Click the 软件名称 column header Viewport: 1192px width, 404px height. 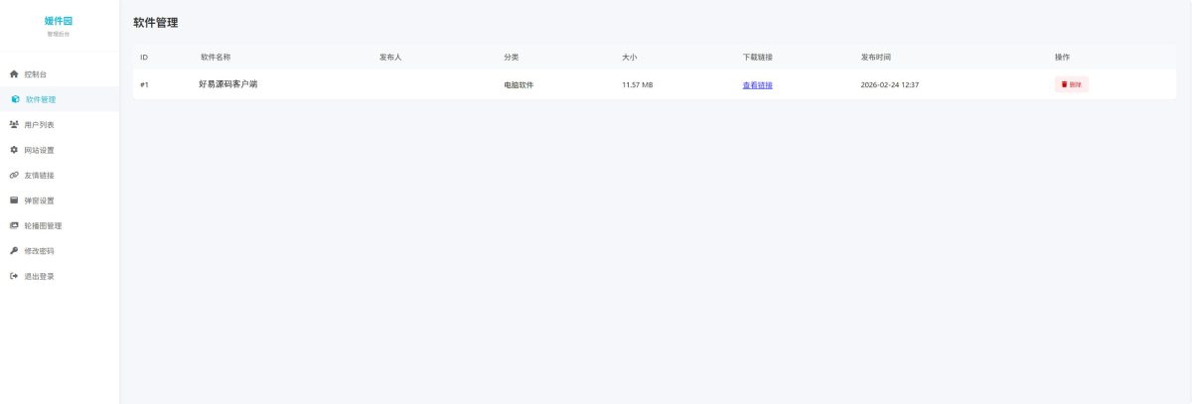coord(216,57)
